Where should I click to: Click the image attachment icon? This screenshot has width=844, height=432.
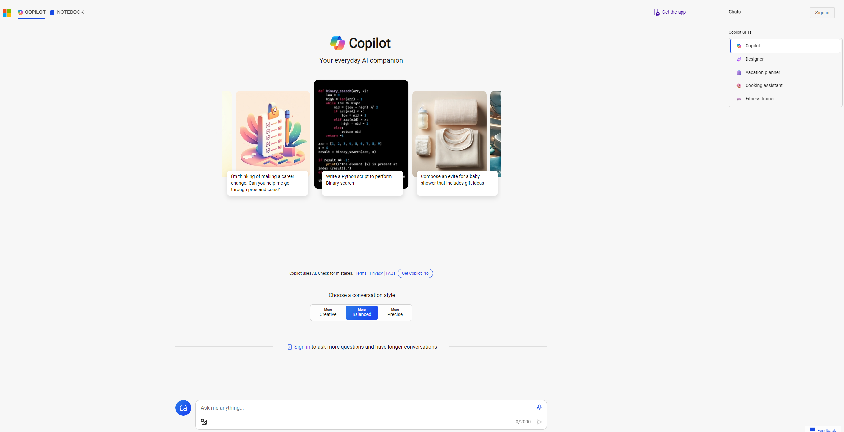[205, 421]
